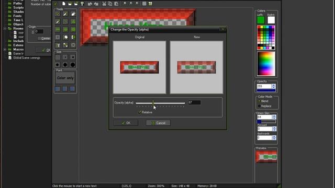Click the Game Information document icon

click(10, 53)
